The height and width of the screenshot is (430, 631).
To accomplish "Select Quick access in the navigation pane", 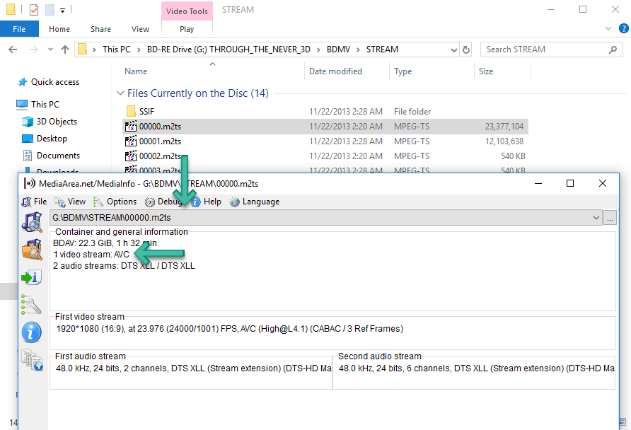I will click(55, 82).
